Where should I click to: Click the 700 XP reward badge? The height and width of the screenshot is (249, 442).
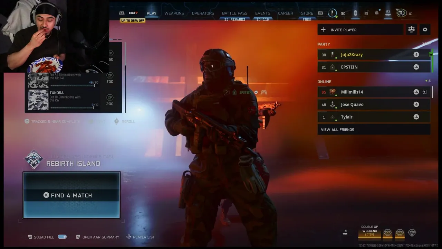click(x=110, y=78)
